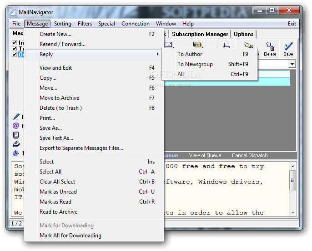Choose Mark as Read

tap(94, 202)
